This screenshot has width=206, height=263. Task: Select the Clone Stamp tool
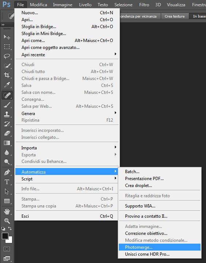[x=7, y=114]
